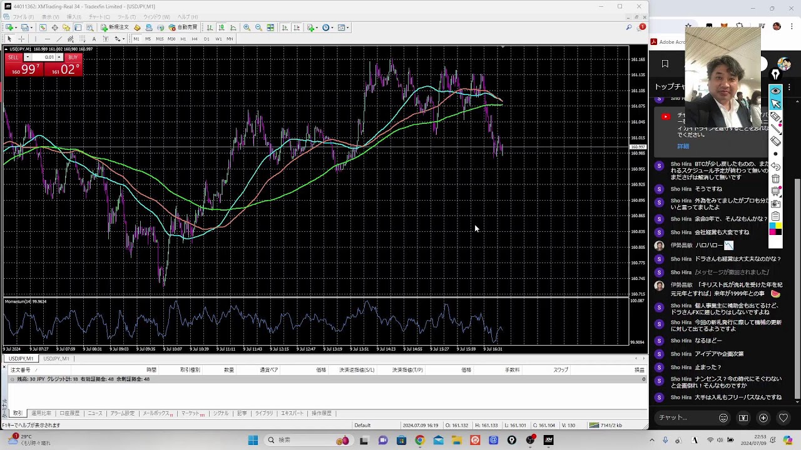801x450 pixels.
Task: Switch chart to line chart style
Action: [x=233, y=27]
